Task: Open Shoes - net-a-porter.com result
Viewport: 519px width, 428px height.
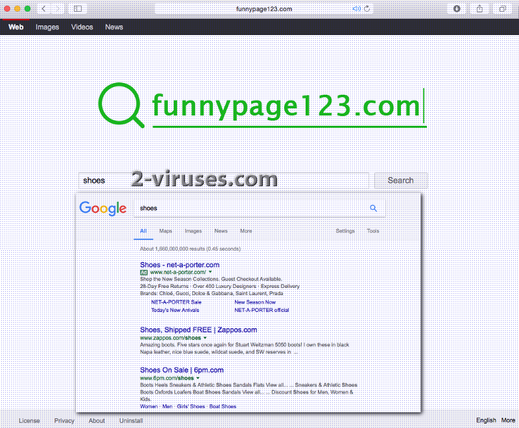Action: coord(180,265)
